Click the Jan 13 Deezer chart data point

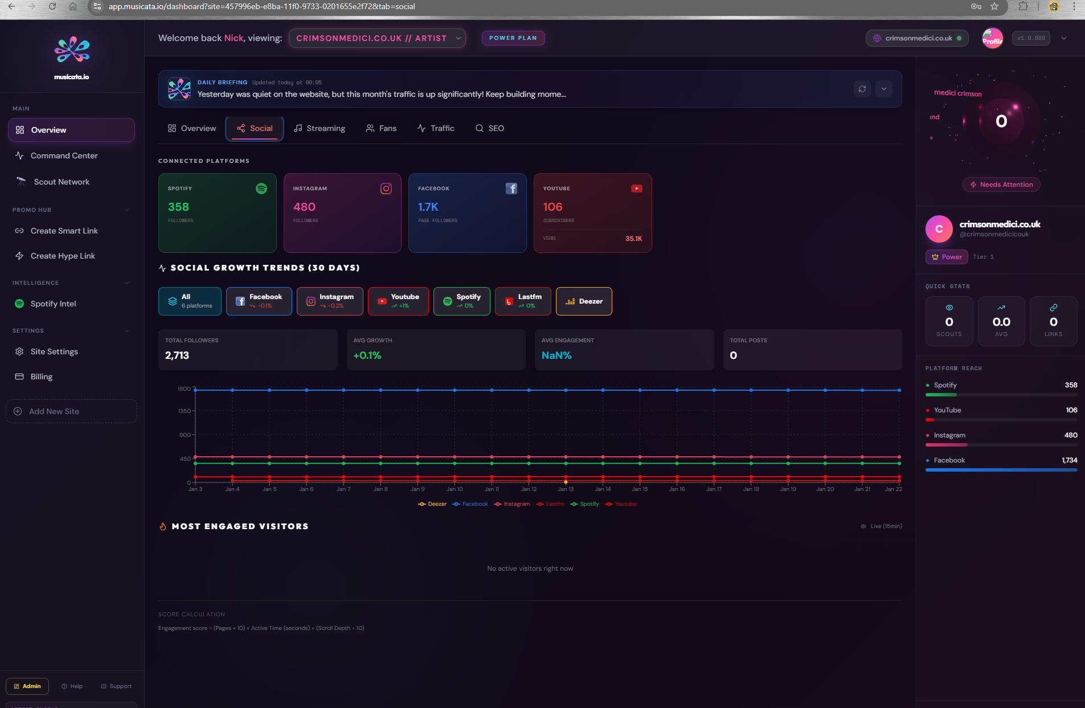point(566,482)
